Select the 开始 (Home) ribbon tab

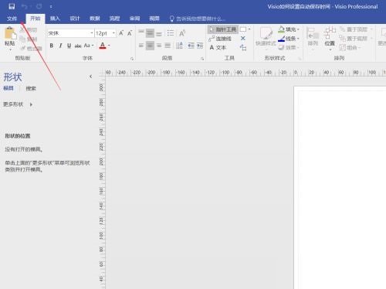coord(36,19)
